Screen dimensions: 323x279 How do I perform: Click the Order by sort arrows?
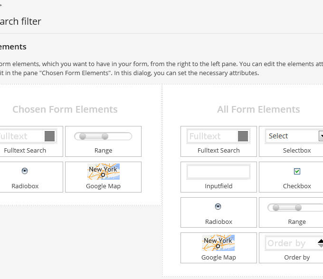point(320,243)
